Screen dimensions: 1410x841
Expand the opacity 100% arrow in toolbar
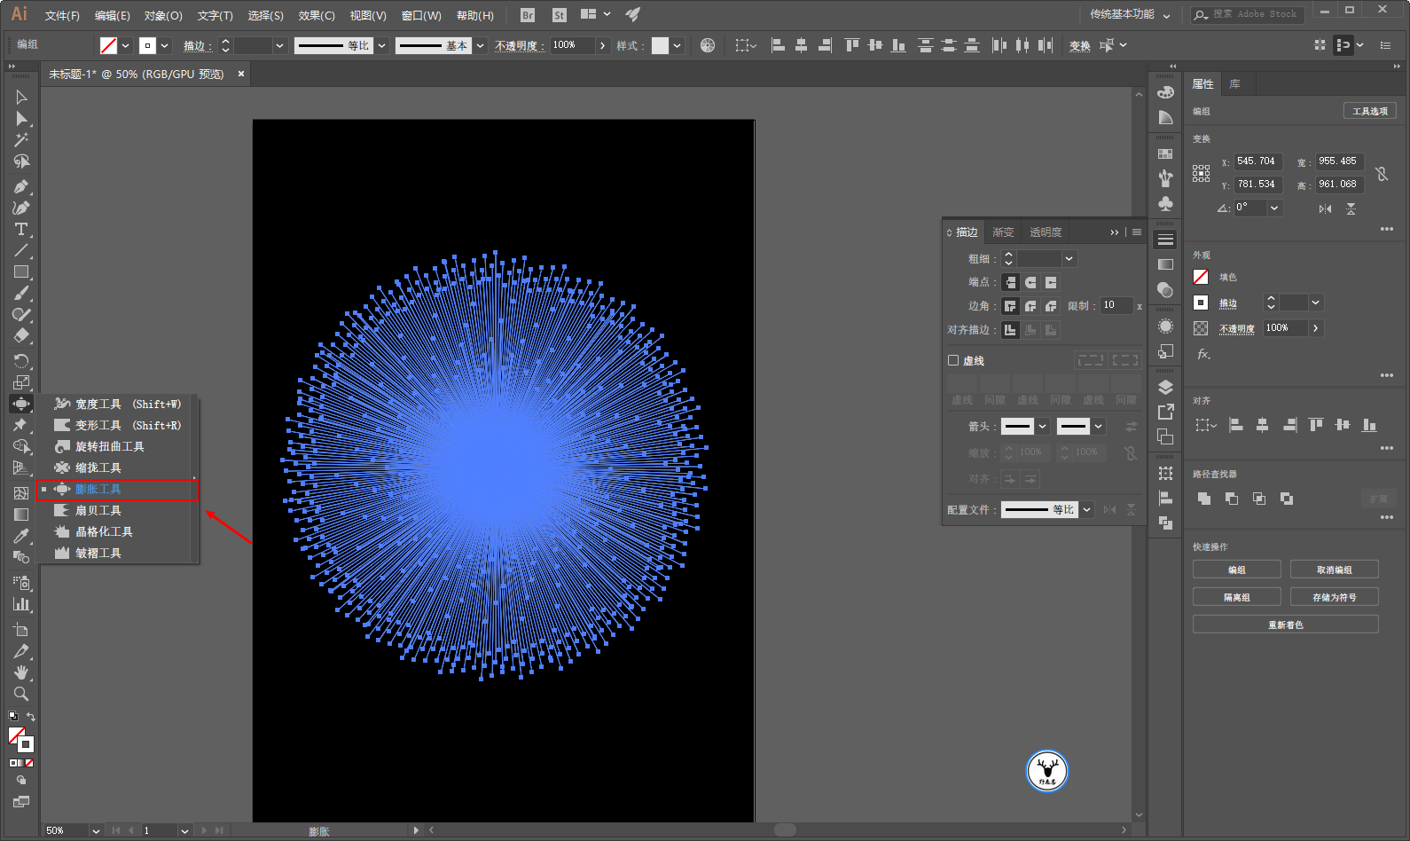(x=603, y=45)
